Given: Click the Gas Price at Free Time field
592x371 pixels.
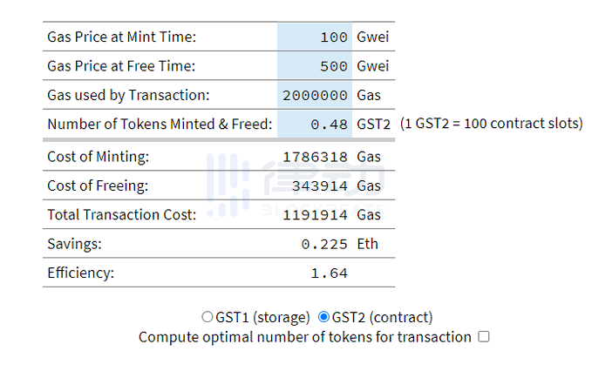Looking at the screenshot, I should coord(315,66).
